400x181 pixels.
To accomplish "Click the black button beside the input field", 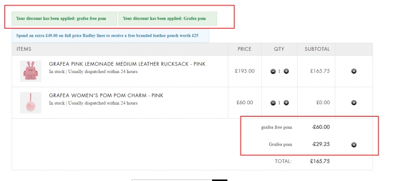I will (220, 180).
